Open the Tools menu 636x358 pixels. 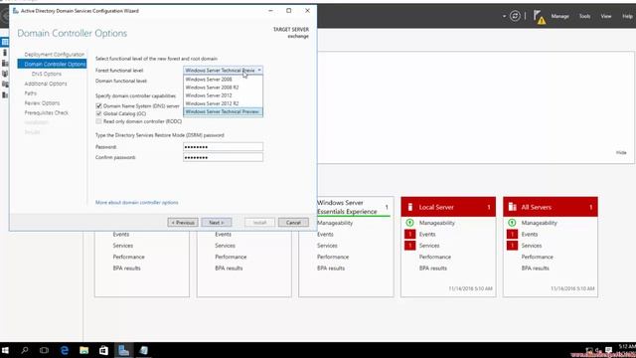[x=584, y=16]
